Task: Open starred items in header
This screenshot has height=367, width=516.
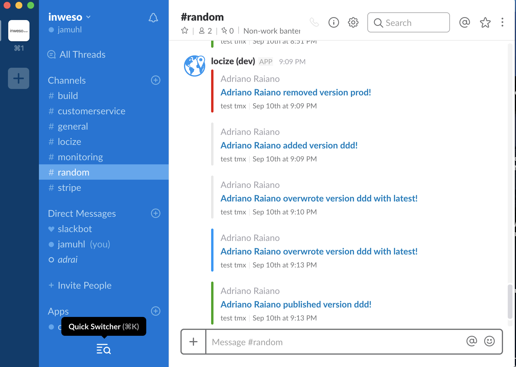Action: 485,22
